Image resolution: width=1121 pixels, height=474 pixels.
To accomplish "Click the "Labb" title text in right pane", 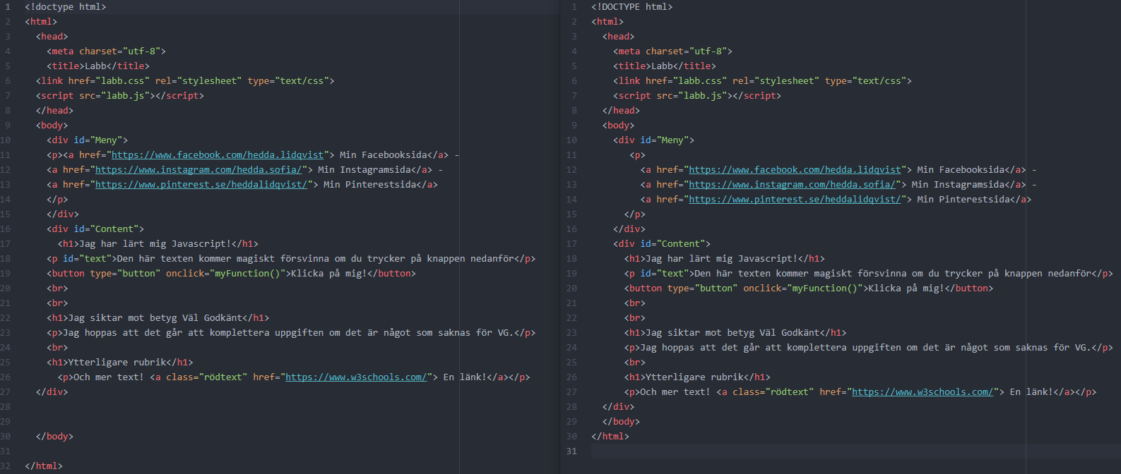I will (662, 66).
